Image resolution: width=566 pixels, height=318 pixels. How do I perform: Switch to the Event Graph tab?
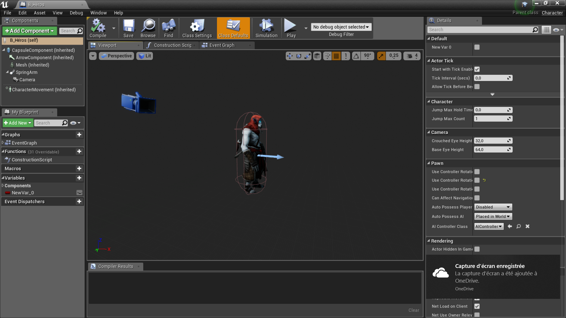tap(222, 45)
